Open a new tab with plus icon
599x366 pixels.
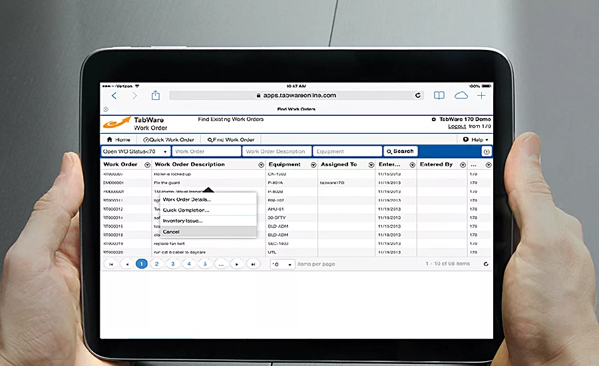[481, 95]
